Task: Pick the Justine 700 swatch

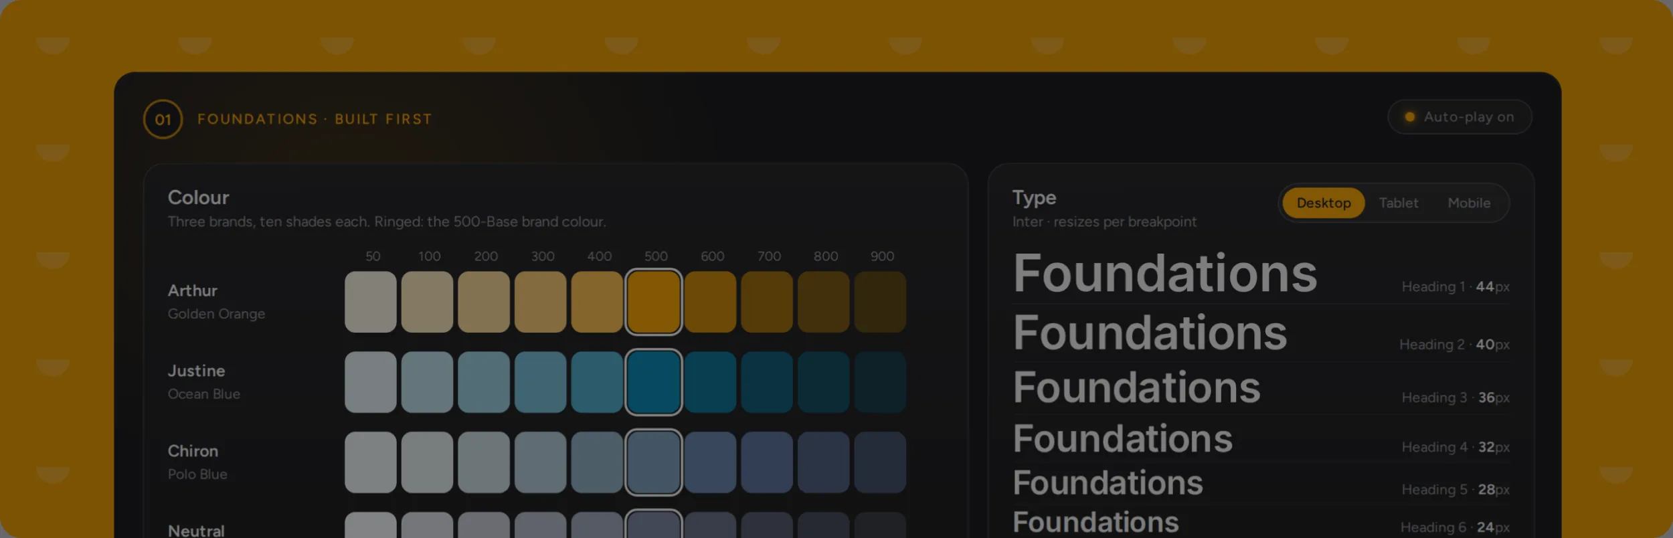Action: [x=767, y=382]
